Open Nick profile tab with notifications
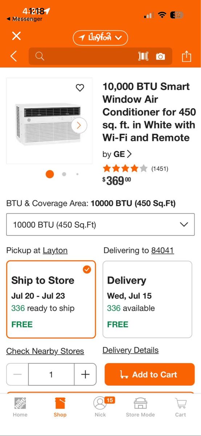This screenshot has height=436, width=201. click(x=100, y=407)
